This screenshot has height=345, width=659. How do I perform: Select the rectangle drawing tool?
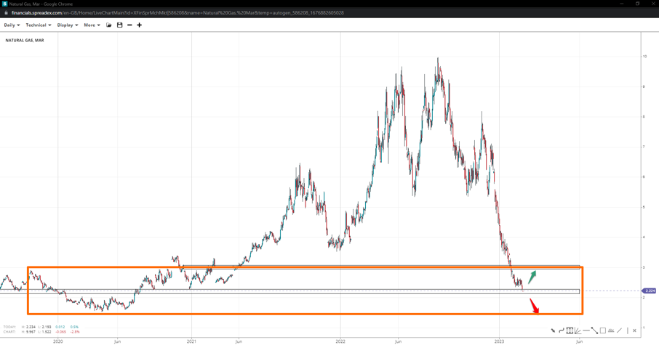coord(602,330)
